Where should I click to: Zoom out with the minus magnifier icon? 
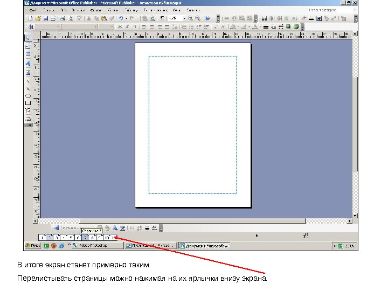pyautogui.click(x=190, y=18)
